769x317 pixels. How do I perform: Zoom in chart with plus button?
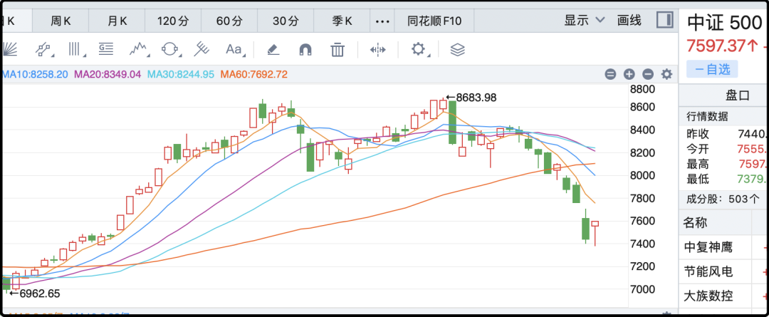coord(629,74)
